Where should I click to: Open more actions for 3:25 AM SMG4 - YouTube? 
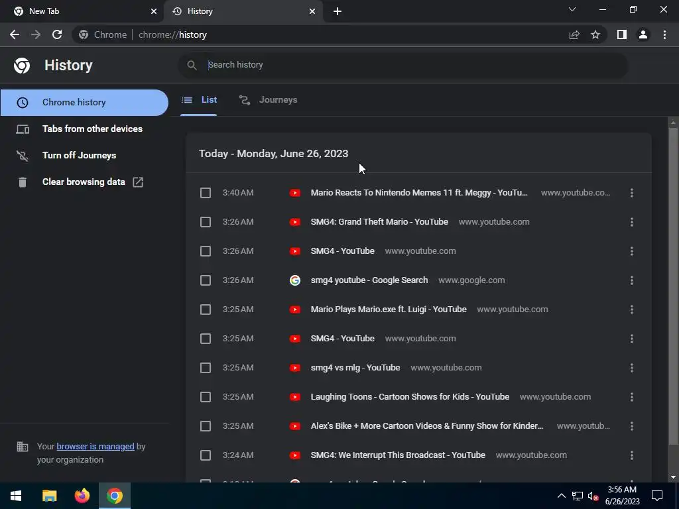[632, 339]
